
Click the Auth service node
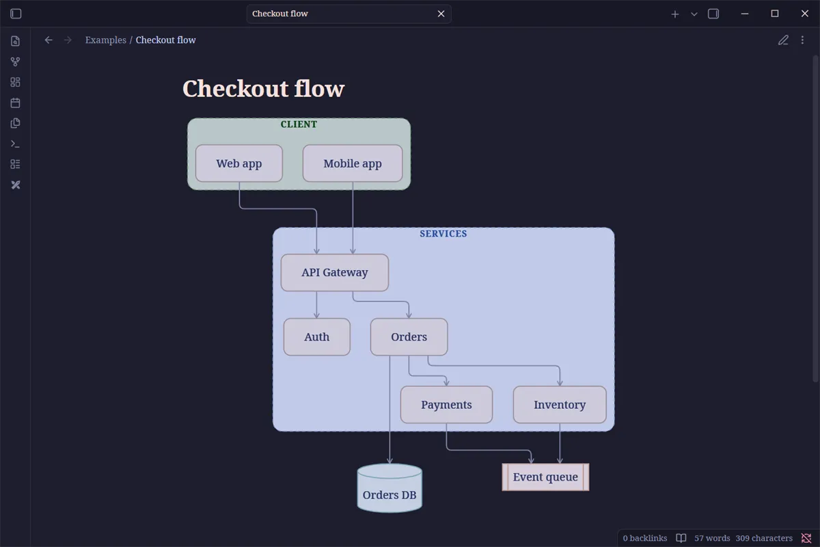click(x=317, y=336)
